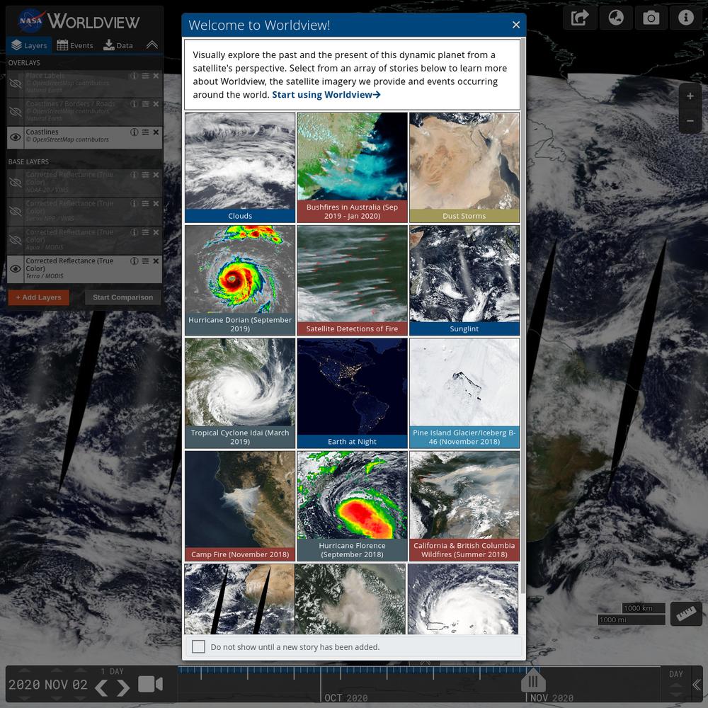Open the information menu icon

(x=686, y=18)
